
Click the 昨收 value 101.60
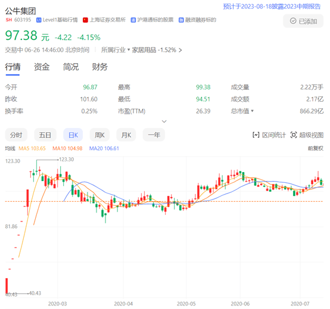coord(89,99)
